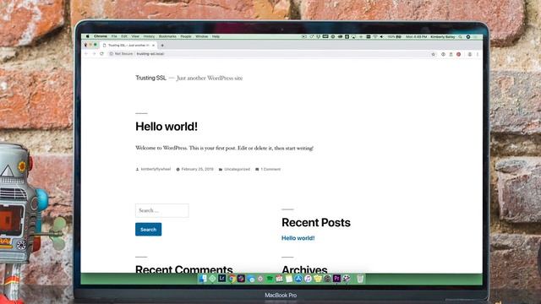Click the February 25, 2019 date link

[197, 169]
